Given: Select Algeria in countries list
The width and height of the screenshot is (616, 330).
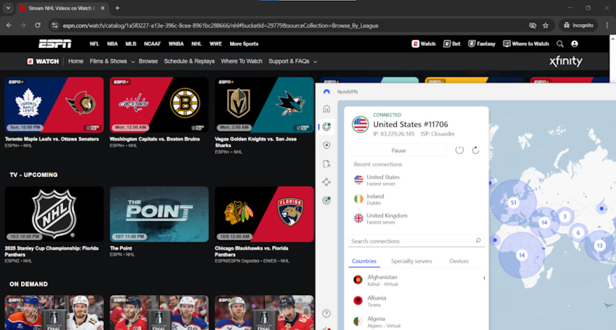Looking at the screenshot, I should pyautogui.click(x=416, y=322).
